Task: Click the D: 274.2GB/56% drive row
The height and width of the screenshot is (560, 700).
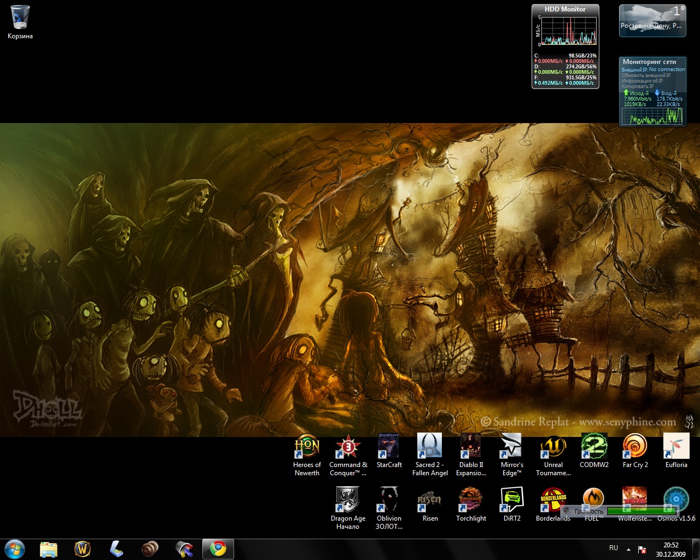Action: click(x=565, y=67)
